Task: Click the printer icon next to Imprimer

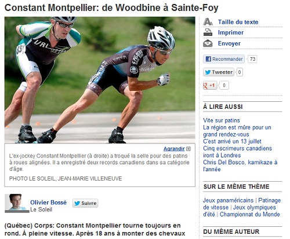Action: [208, 32]
